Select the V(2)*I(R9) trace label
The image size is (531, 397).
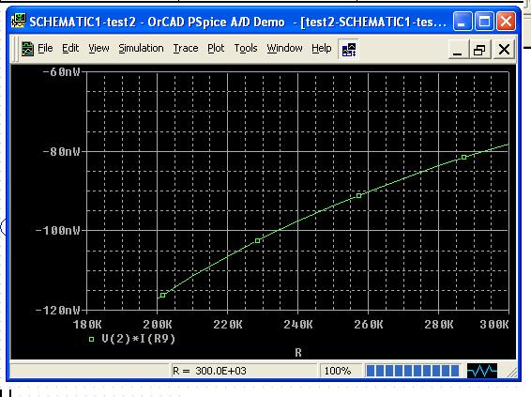[x=139, y=339]
